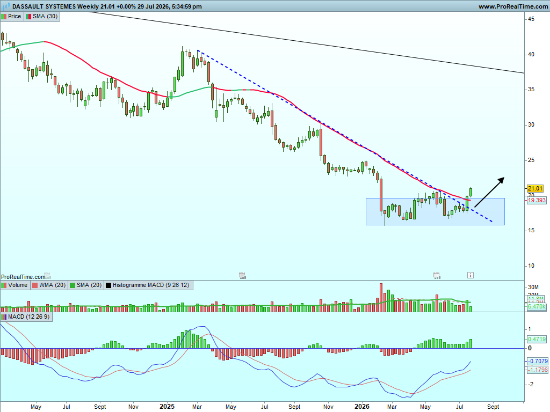
Task: Click the price axis label 10
Action: coord(531,266)
